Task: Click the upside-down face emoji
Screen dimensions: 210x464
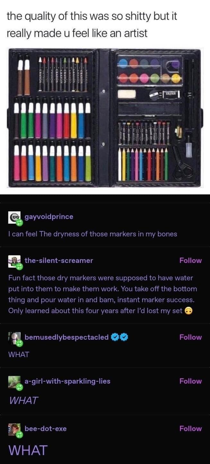Action: [189, 311]
